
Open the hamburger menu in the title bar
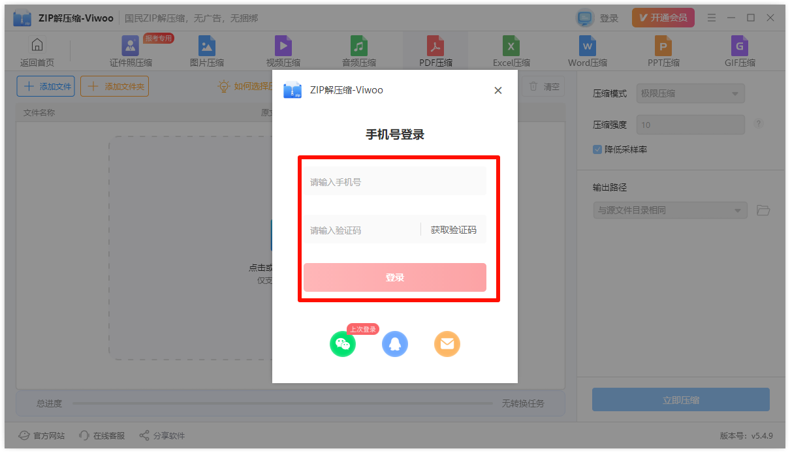(x=712, y=18)
